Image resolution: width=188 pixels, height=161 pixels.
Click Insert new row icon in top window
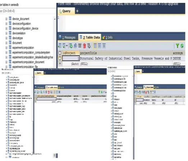(71, 46)
